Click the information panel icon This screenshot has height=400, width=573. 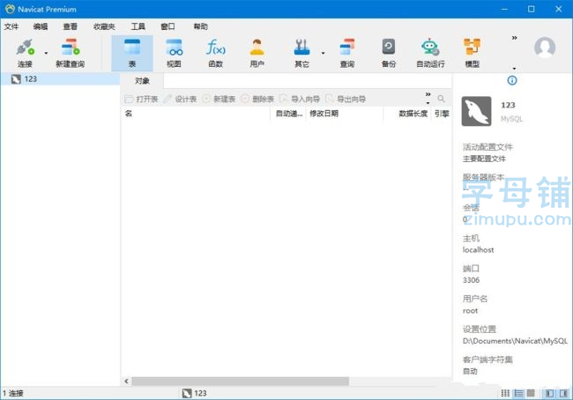(512, 80)
